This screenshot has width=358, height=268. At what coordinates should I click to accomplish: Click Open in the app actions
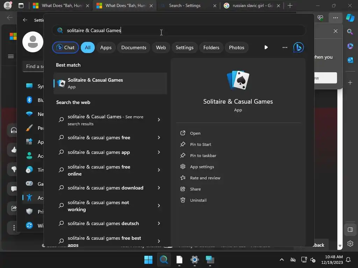[195, 133]
